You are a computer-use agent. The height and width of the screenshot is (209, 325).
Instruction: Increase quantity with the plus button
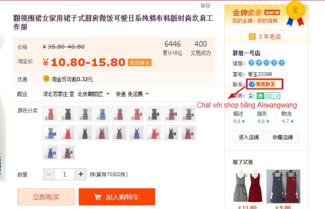click(x=80, y=175)
